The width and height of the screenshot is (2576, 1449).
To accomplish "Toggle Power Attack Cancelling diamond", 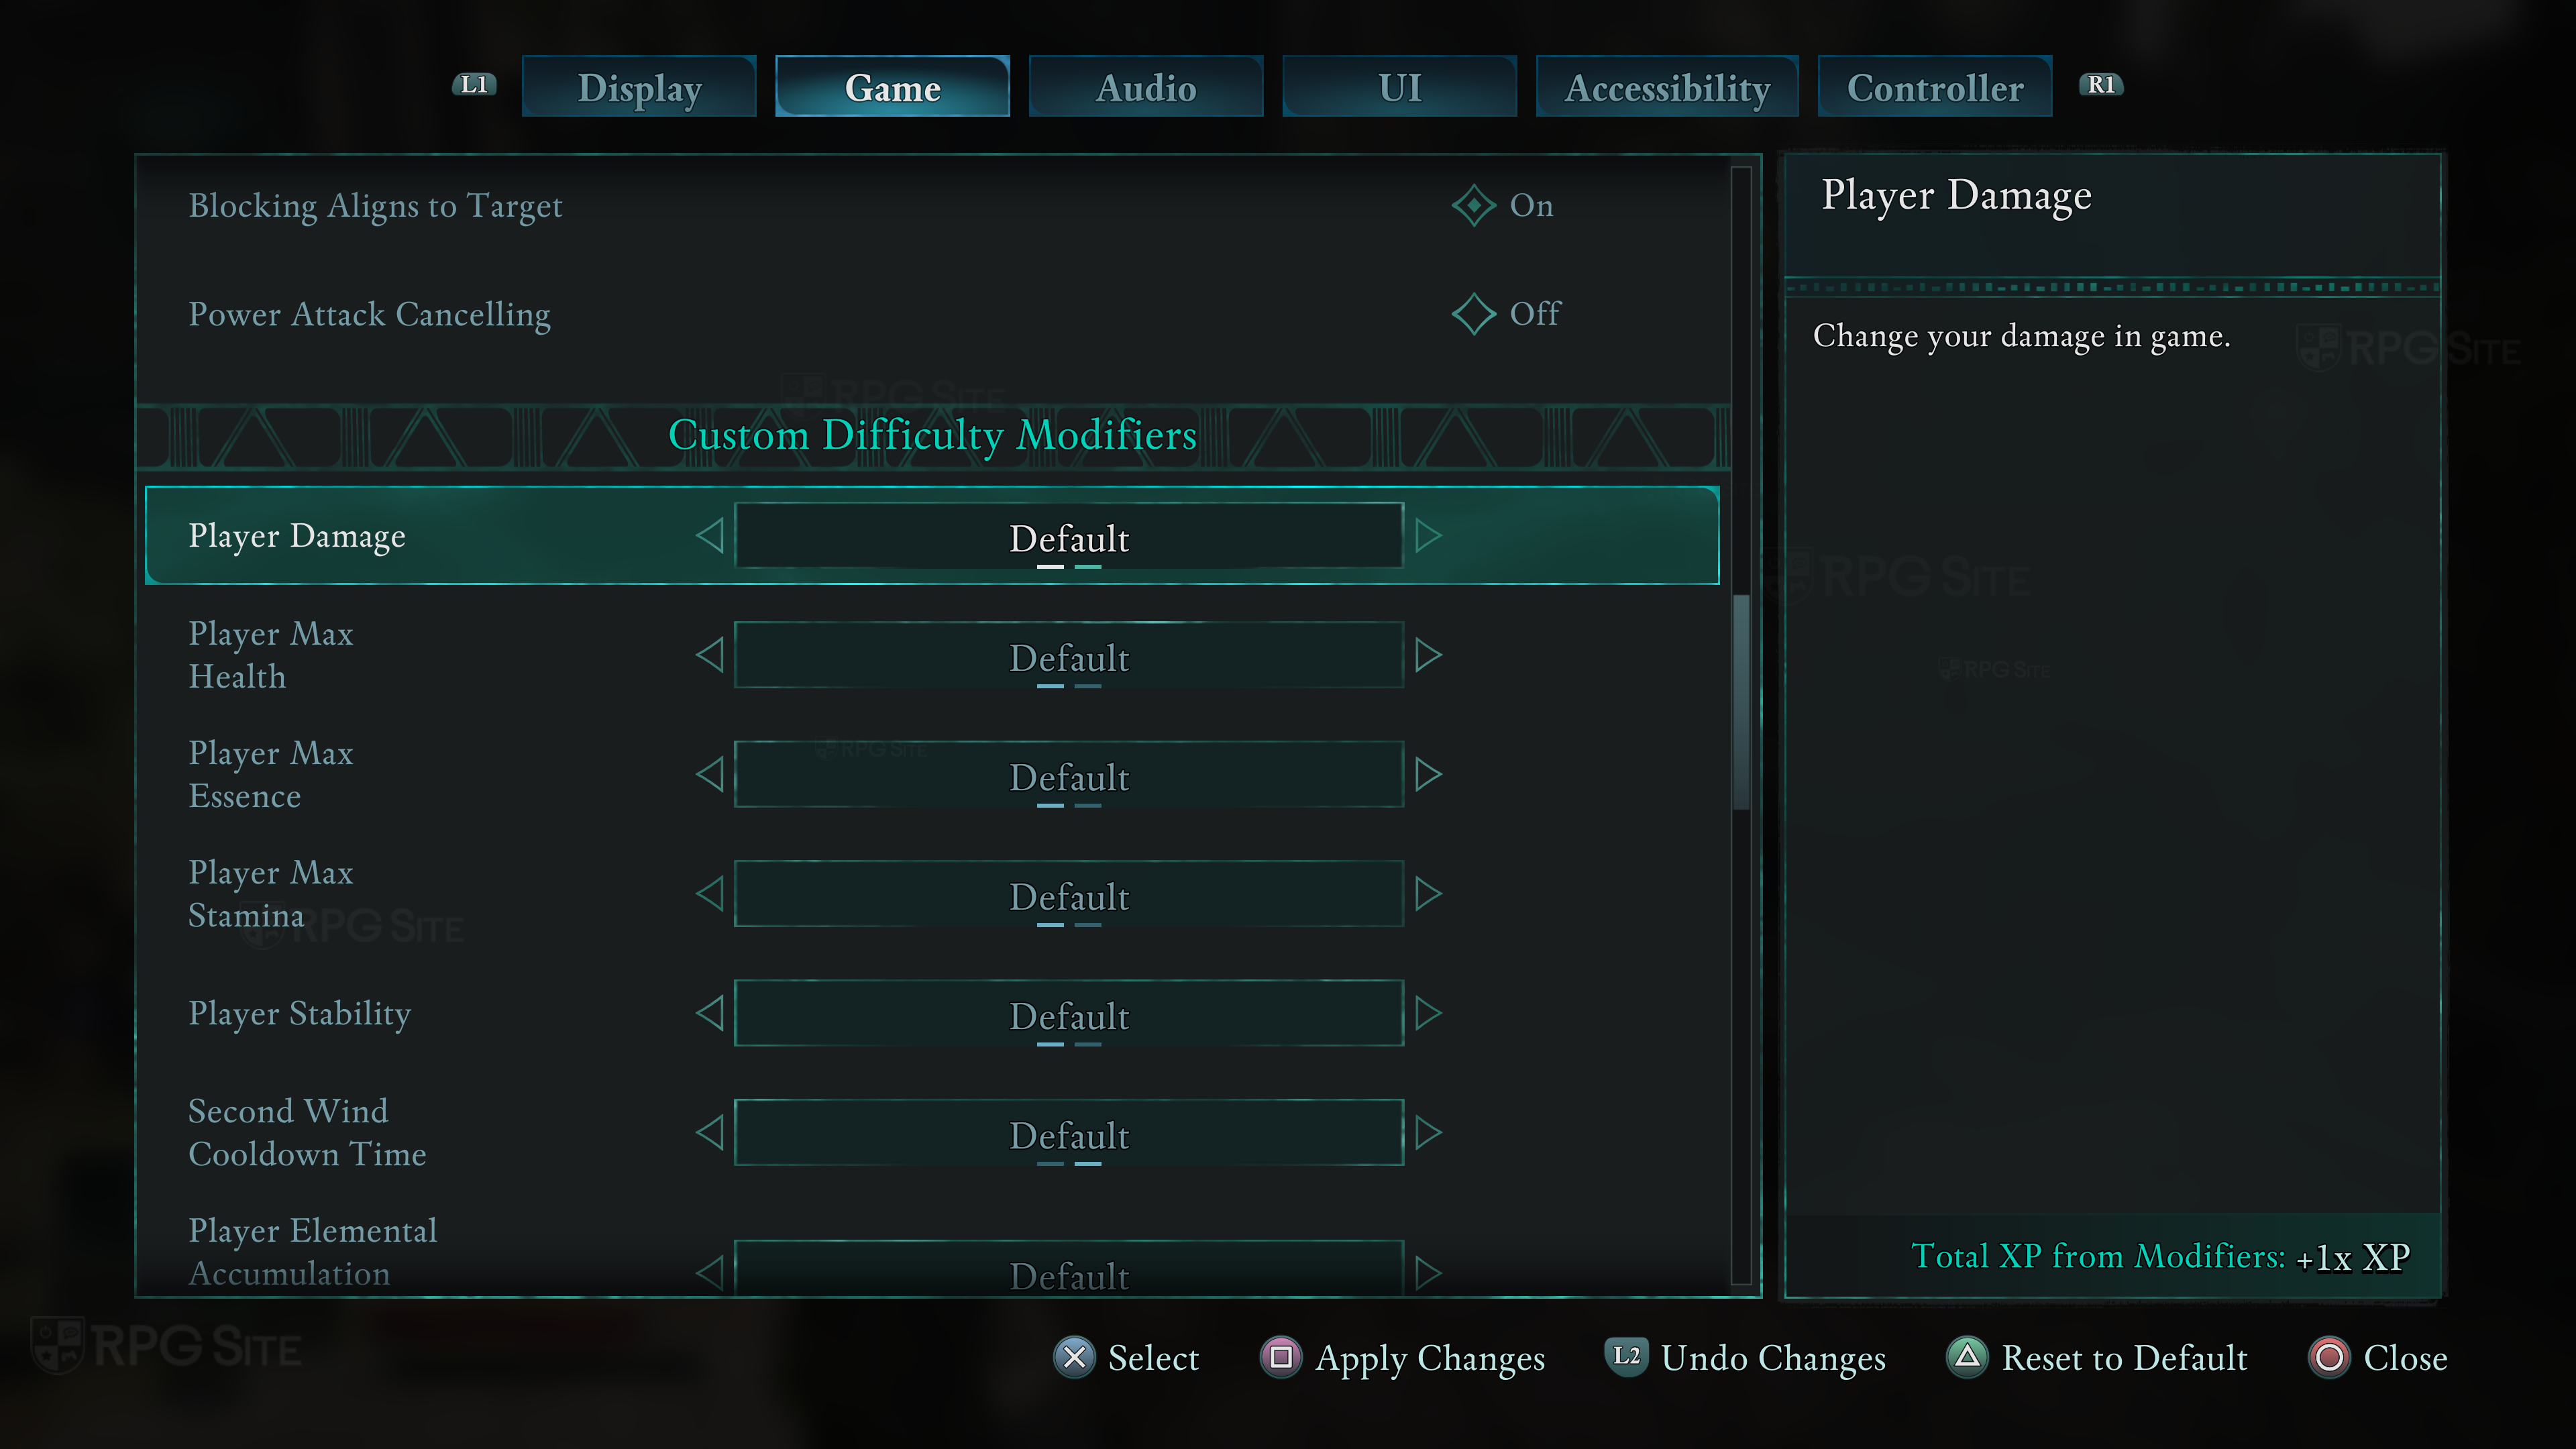I will click(x=1473, y=314).
